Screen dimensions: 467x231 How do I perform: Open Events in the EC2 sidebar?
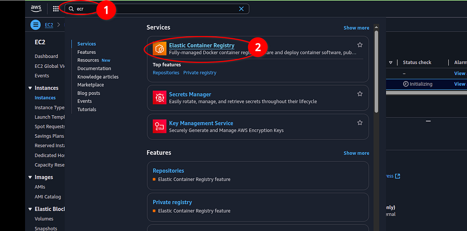coord(42,76)
